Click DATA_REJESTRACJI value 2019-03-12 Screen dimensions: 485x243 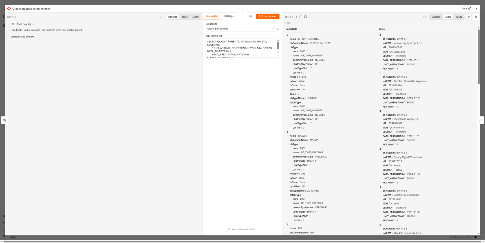(x=413, y=60)
